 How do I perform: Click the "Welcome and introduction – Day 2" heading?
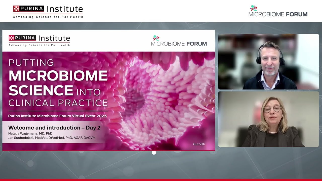(54, 128)
